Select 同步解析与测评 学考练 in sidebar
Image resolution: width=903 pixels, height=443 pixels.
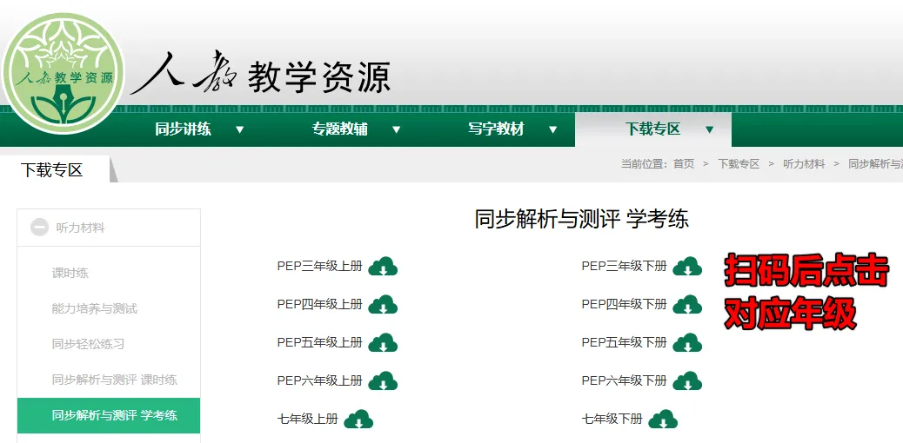109,415
